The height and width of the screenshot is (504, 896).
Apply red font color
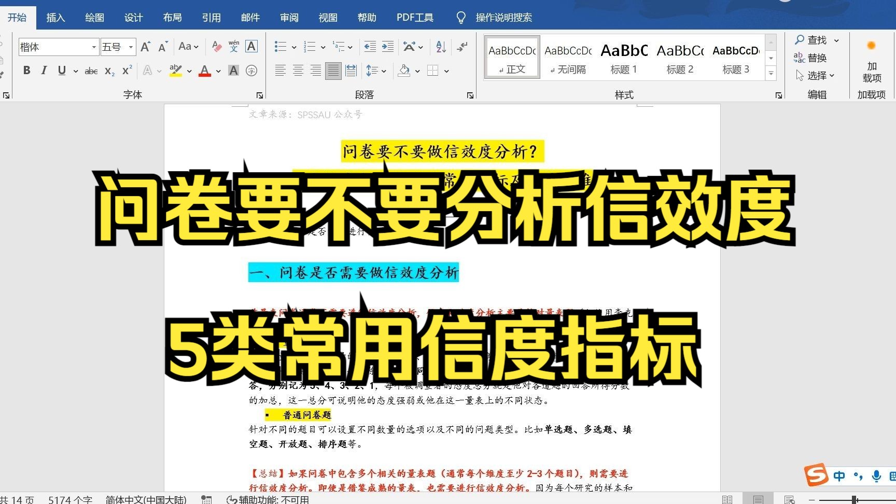[205, 71]
